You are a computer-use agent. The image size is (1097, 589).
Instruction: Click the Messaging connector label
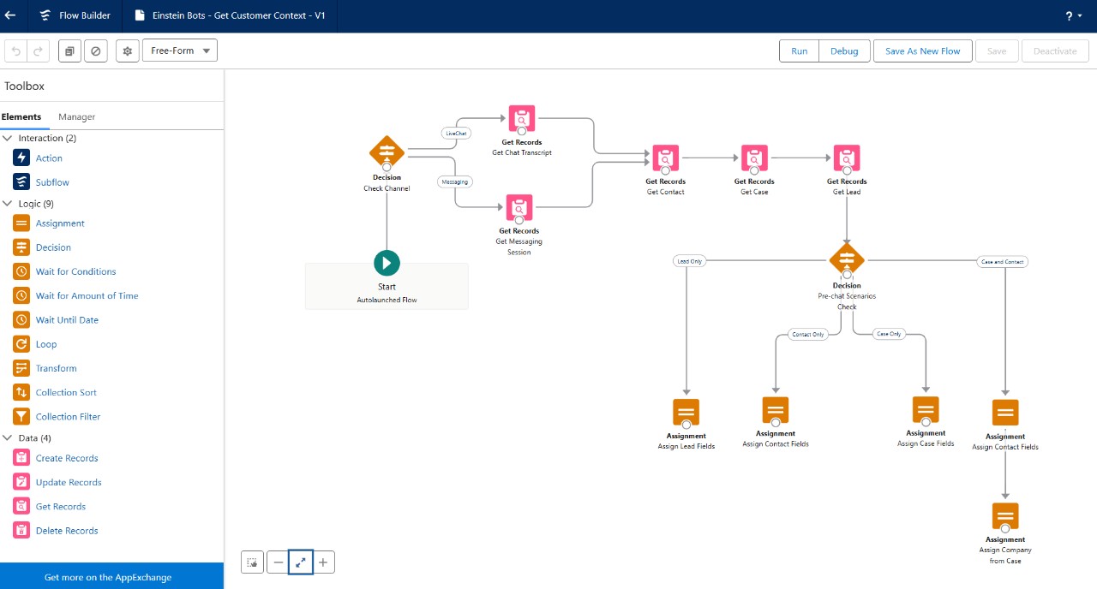pyautogui.click(x=455, y=181)
